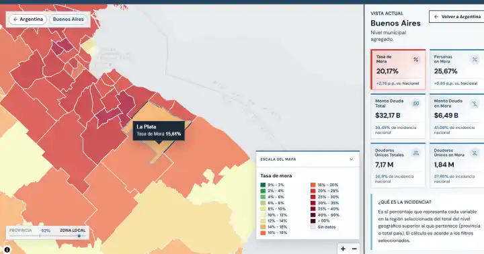Click the 14% - 16% legend swatch

263,227
